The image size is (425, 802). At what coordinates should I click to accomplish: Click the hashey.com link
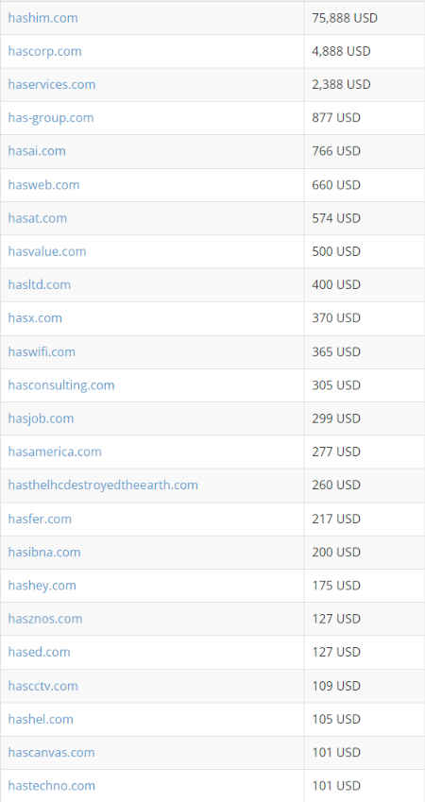tap(42, 585)
